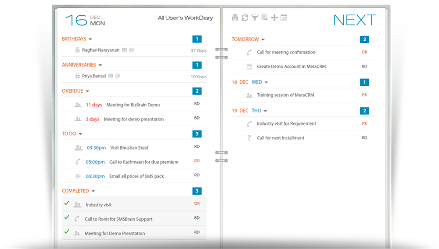Open Meeting for demo presntation overdue entry
Screen dimensions: 439x249
134,119
